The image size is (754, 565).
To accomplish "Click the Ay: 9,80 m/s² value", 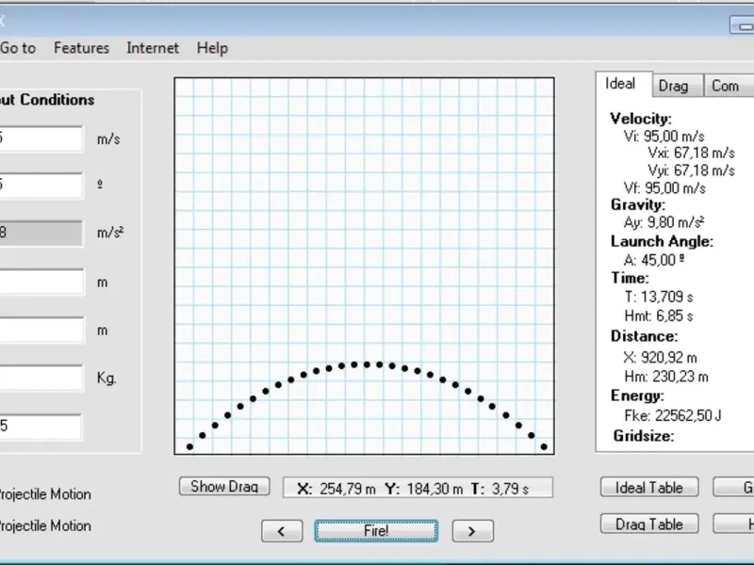I will (664, 222).
